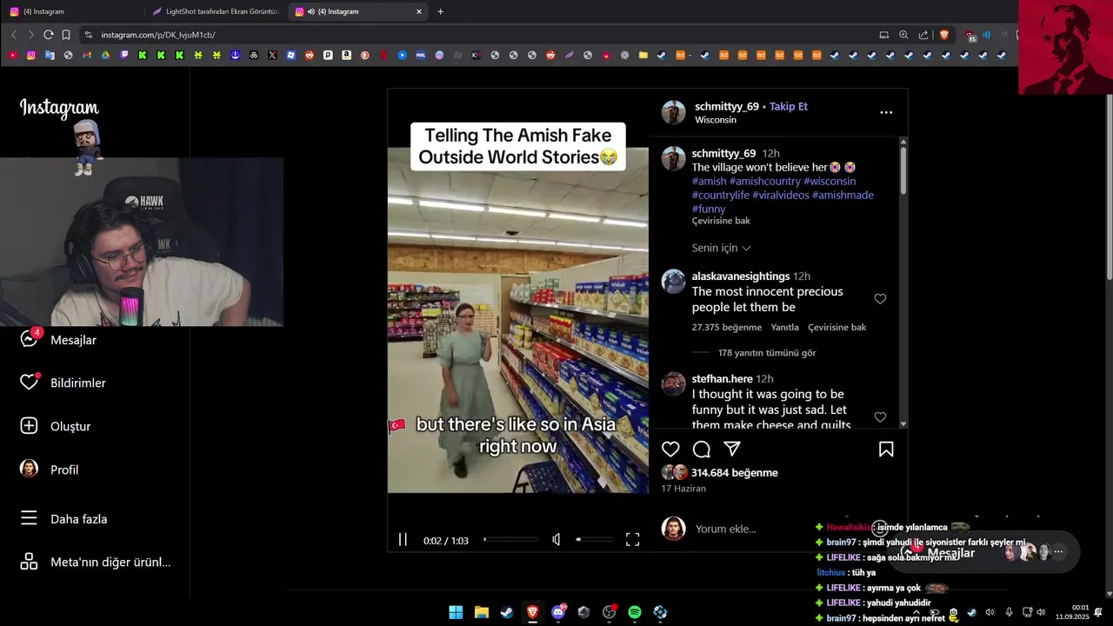Viewport: 1113px width, 626px height.
Task: Open the floating Mesajlar chat options dots
Action: point(1058,551)
